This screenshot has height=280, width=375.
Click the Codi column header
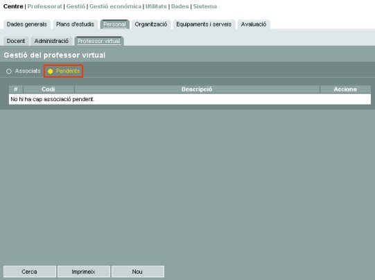click(x=49, y=89)
